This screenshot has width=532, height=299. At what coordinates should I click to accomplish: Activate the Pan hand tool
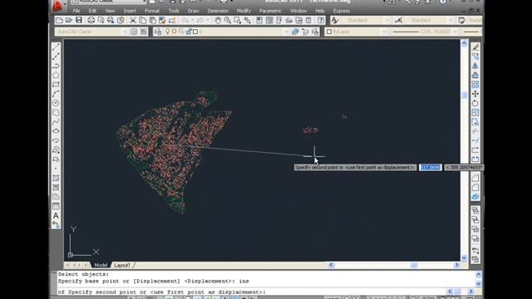tap(218, 20)
